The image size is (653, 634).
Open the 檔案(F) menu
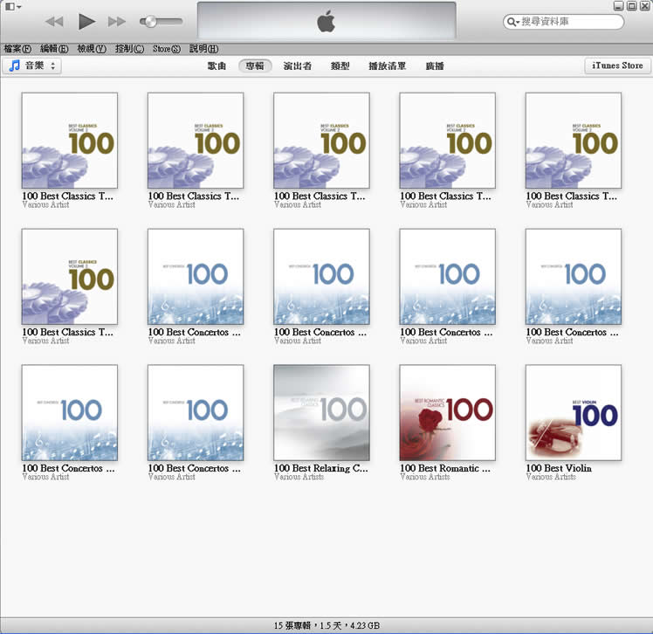tap(17, 49)
